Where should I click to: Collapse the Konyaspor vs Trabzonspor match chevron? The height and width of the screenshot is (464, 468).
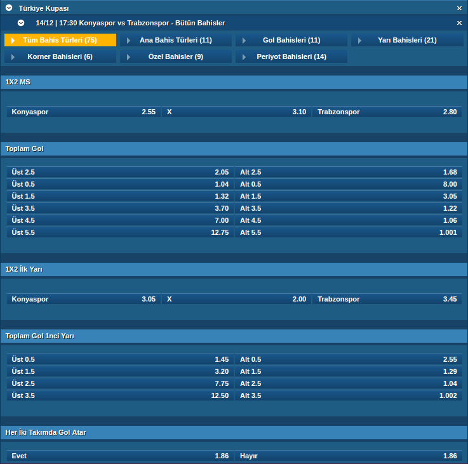pos(21,23)
